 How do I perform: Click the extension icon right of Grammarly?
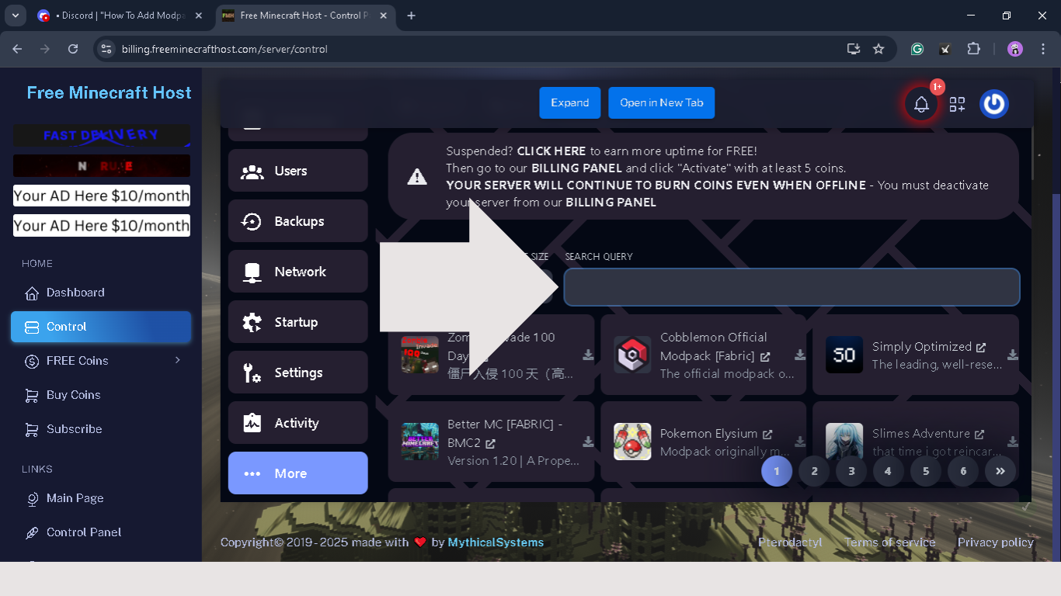tap(945, 49)
